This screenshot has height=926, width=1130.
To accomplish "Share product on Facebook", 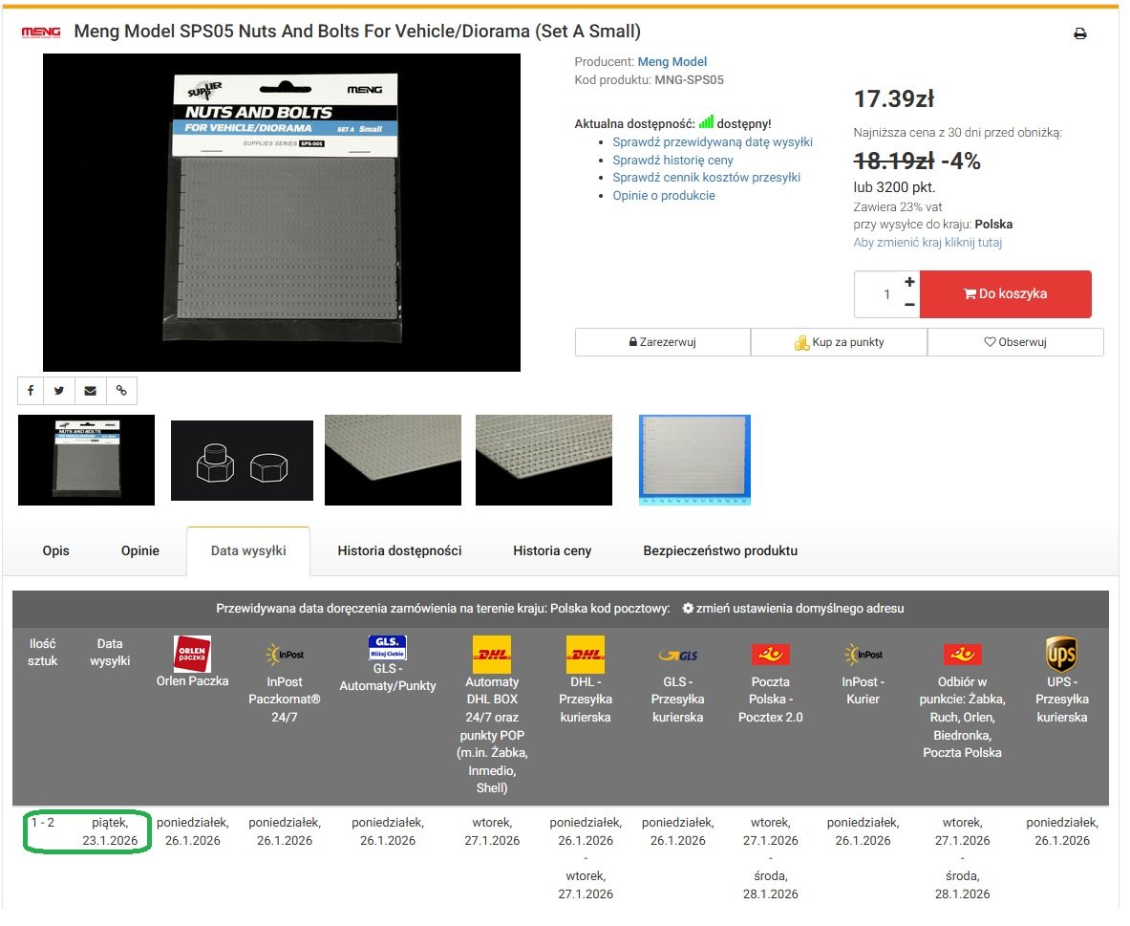I will coord(30,390).
